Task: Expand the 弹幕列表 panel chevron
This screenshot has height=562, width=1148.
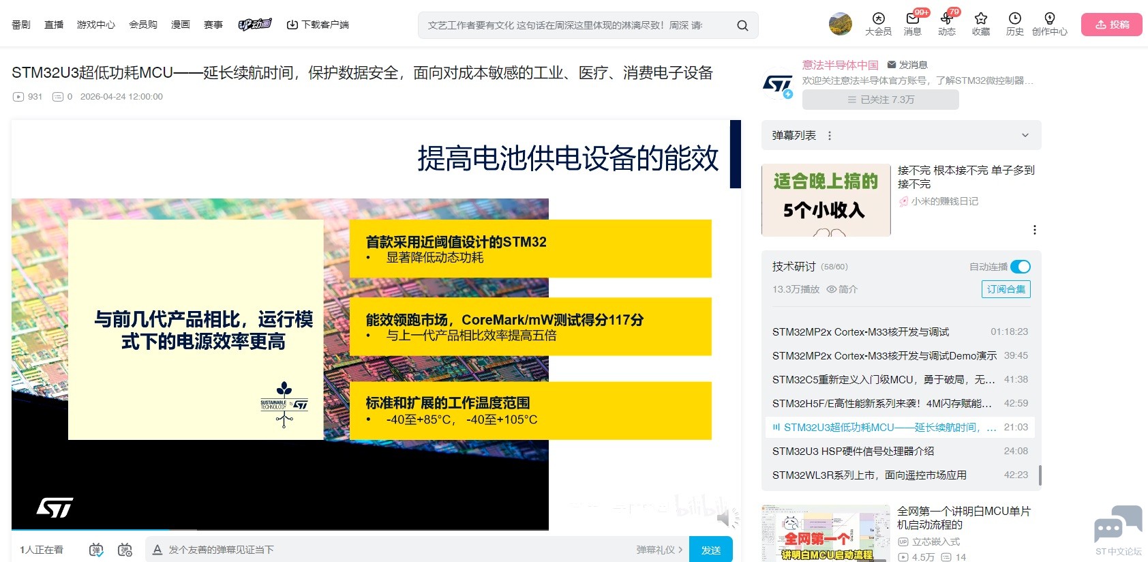Action: click(x=1025, y=136)
